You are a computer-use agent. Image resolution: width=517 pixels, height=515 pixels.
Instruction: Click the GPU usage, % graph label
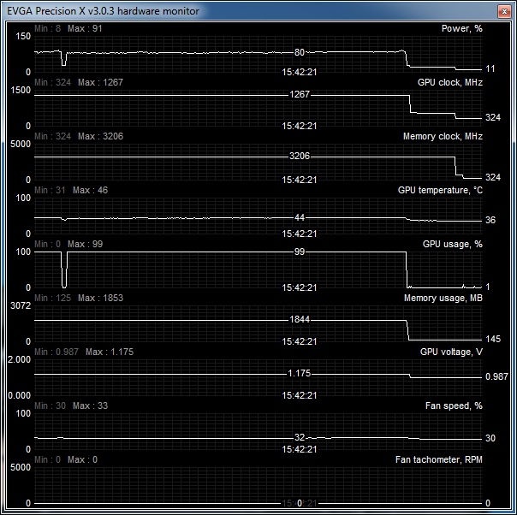(453, 244)
